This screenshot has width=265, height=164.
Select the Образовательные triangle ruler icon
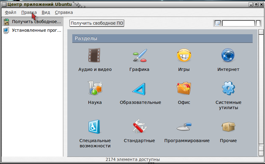click(x=140, y=88)
